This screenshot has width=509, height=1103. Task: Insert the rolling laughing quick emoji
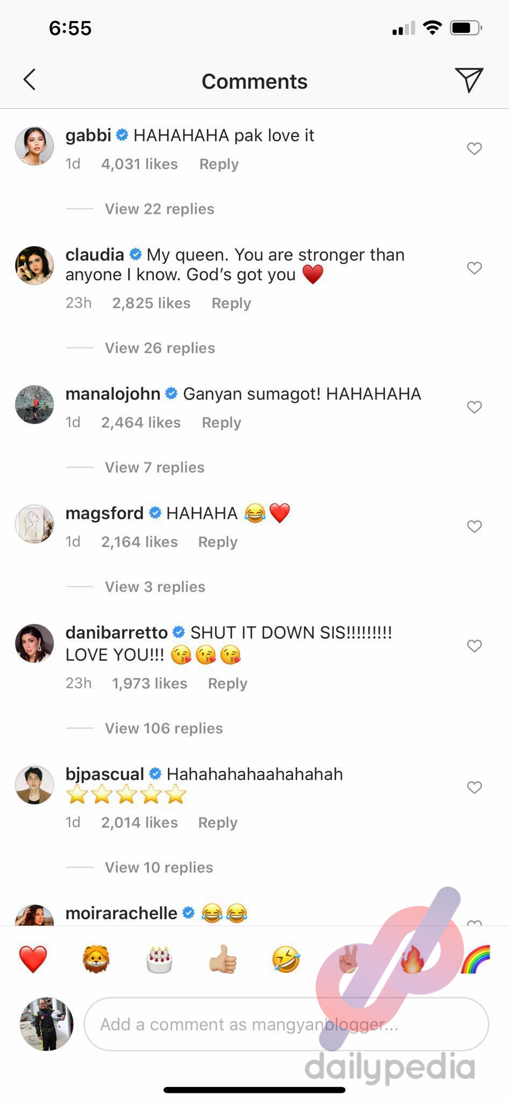point(286,959)
